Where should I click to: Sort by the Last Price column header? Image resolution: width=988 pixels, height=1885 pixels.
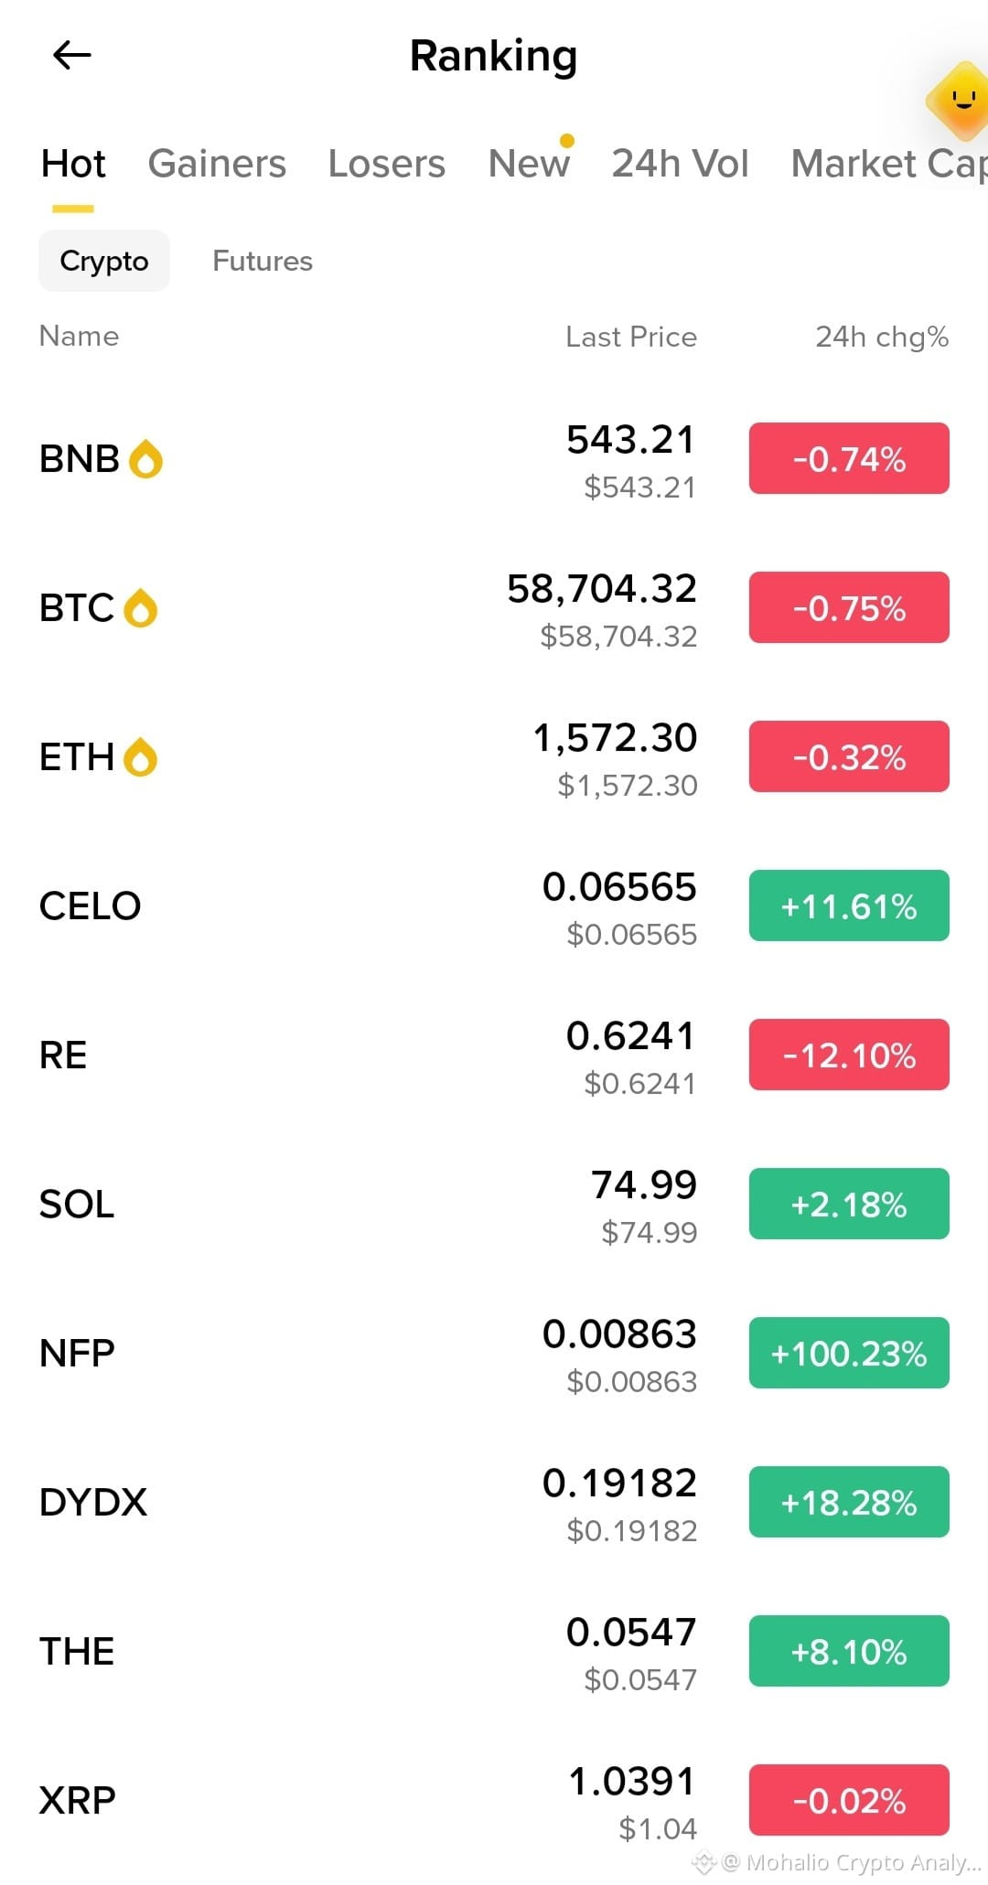[631, 337]
